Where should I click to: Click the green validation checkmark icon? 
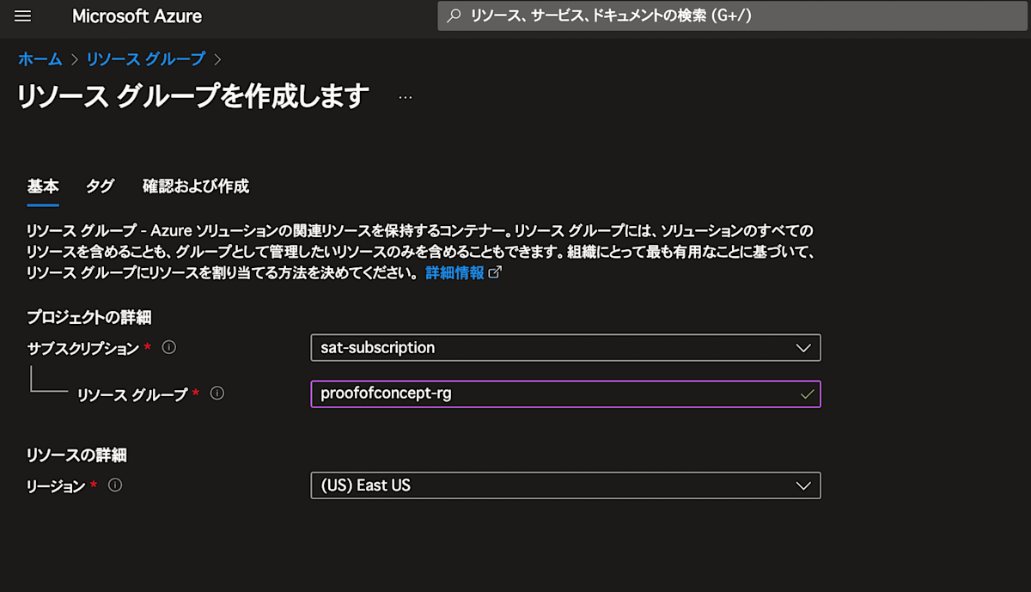[806, 394]
